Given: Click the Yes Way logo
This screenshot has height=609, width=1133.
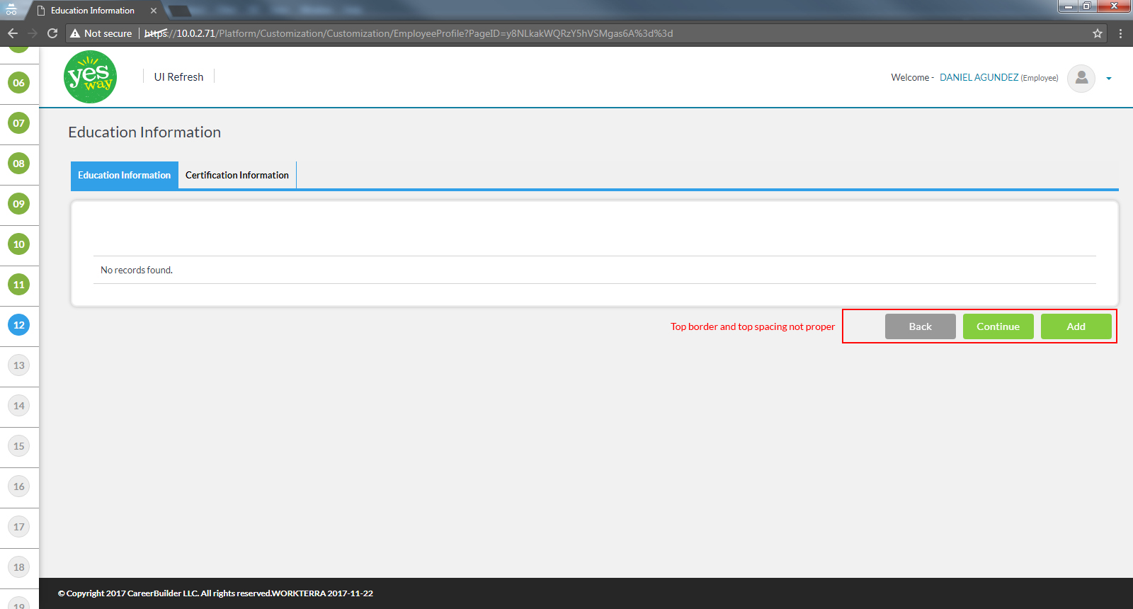Looking at the screenshot, I should [x=90, y=77].
